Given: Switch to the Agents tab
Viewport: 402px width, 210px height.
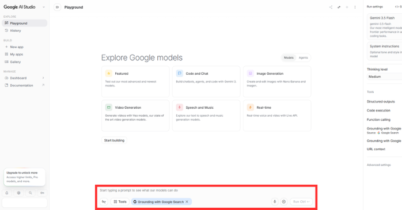Looking at the screenshot, I should [304, 58].
